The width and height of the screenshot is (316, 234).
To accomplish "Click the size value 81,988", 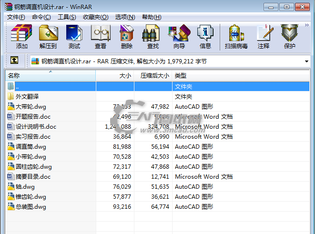I will 122,146.
